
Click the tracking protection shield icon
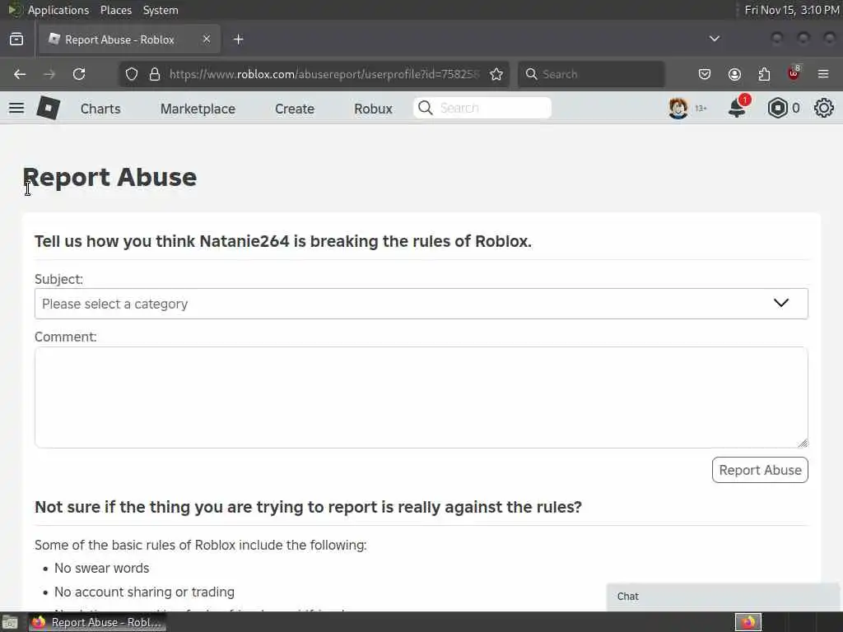(132, 74)
